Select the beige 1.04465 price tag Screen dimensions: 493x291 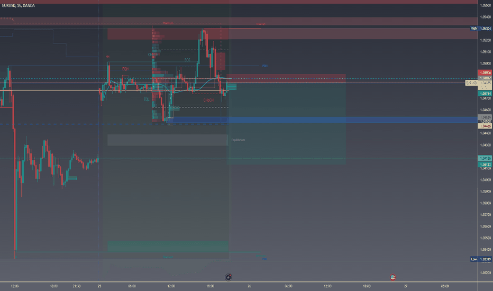pyautogui.click(x=485, y=126)
